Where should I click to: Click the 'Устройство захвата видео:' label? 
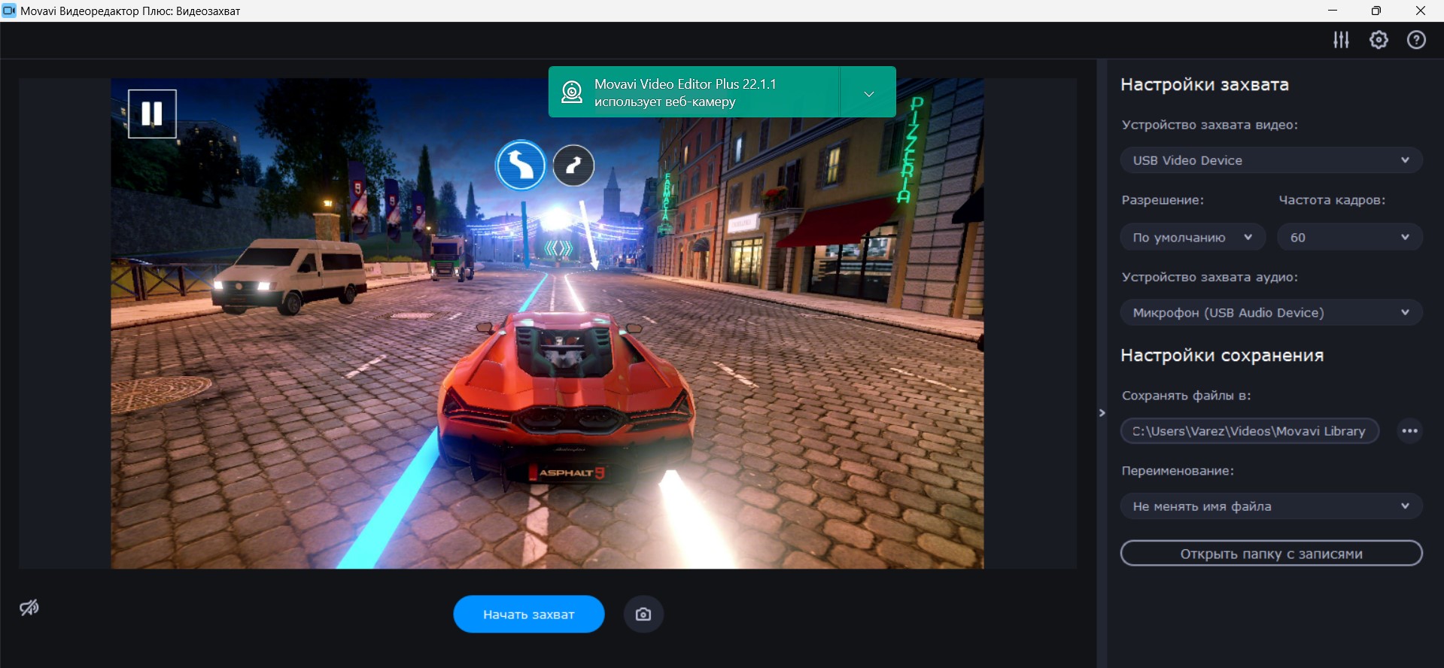tap(1209, 125)
